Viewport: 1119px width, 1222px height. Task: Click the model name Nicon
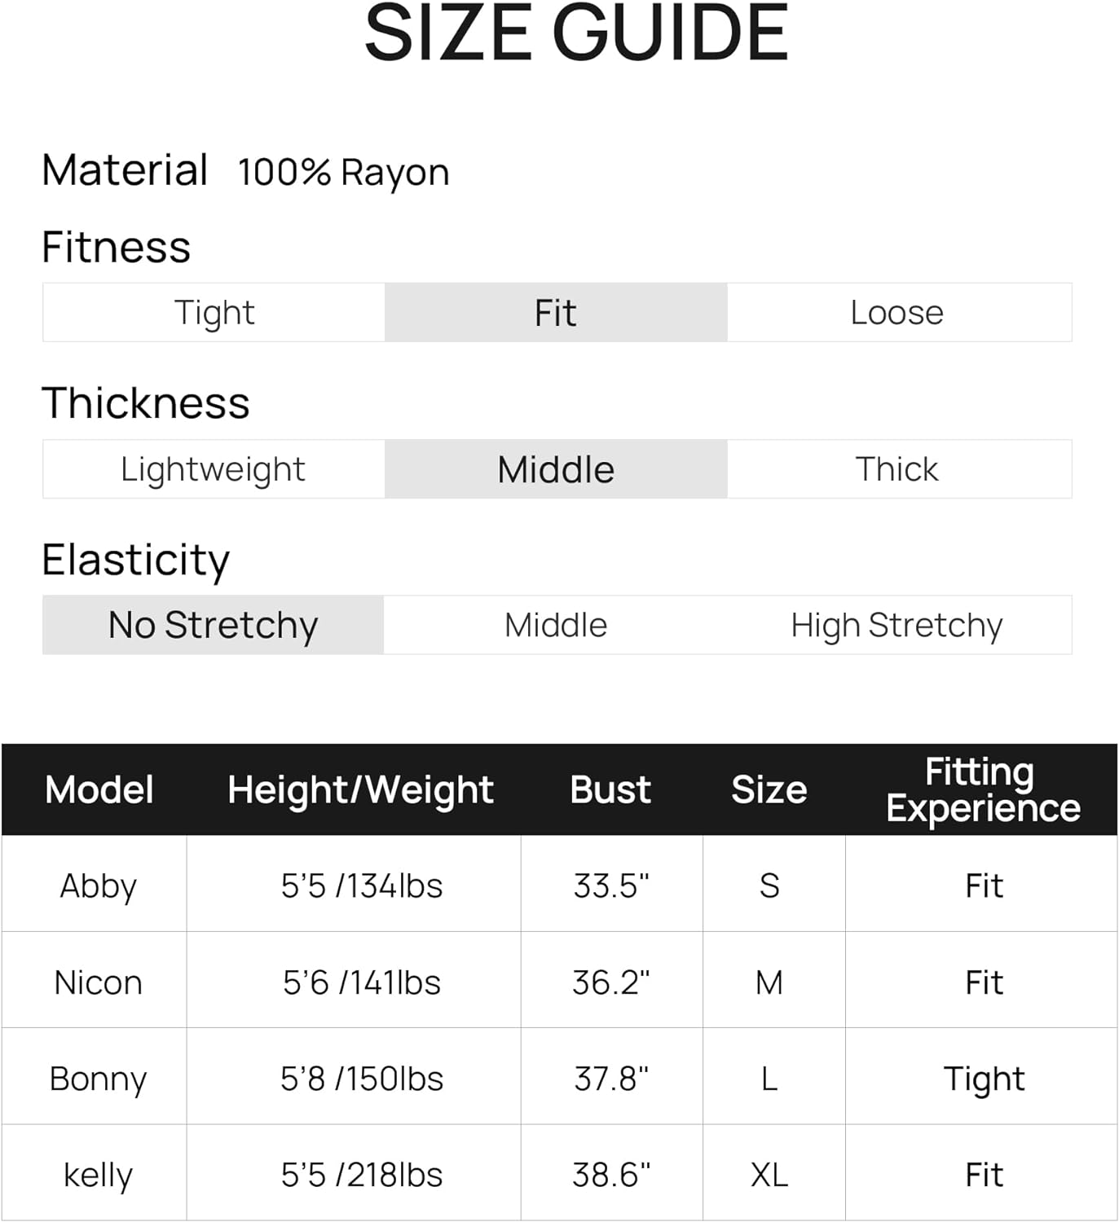tap(98, 982)
